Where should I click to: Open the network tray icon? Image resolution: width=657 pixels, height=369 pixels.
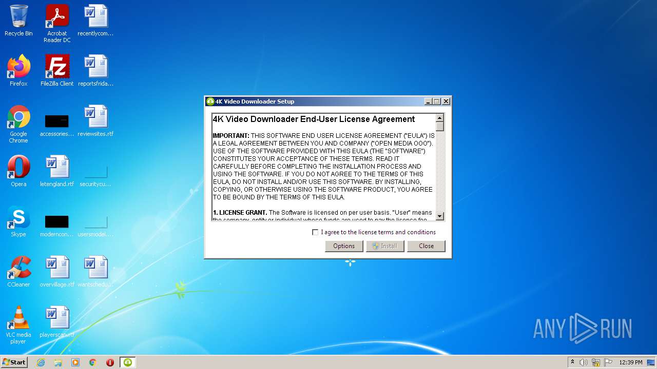pos(596,362)
